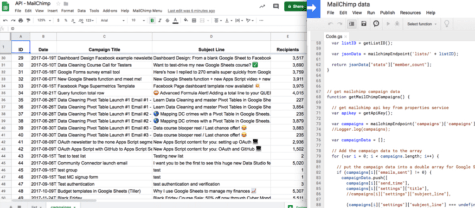
Task: Open the 125% zoom dropdown
Action: [x=44, y=20]
